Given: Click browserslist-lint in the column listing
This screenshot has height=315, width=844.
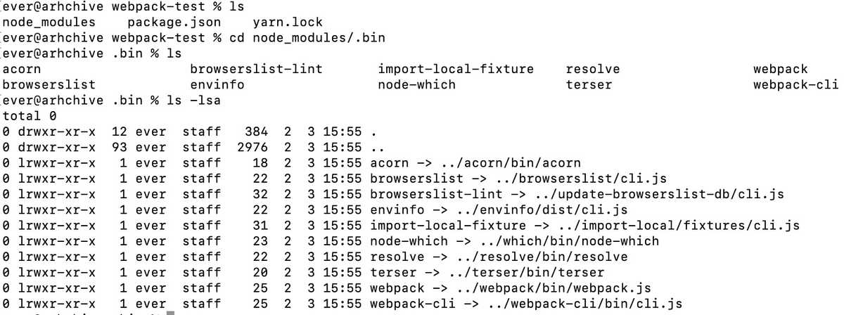Looking at the screenshot, I should 256,69.
